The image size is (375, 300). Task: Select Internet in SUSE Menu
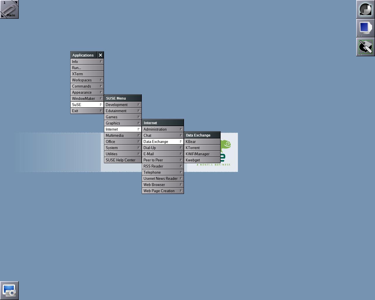click(x=123, y=129)
